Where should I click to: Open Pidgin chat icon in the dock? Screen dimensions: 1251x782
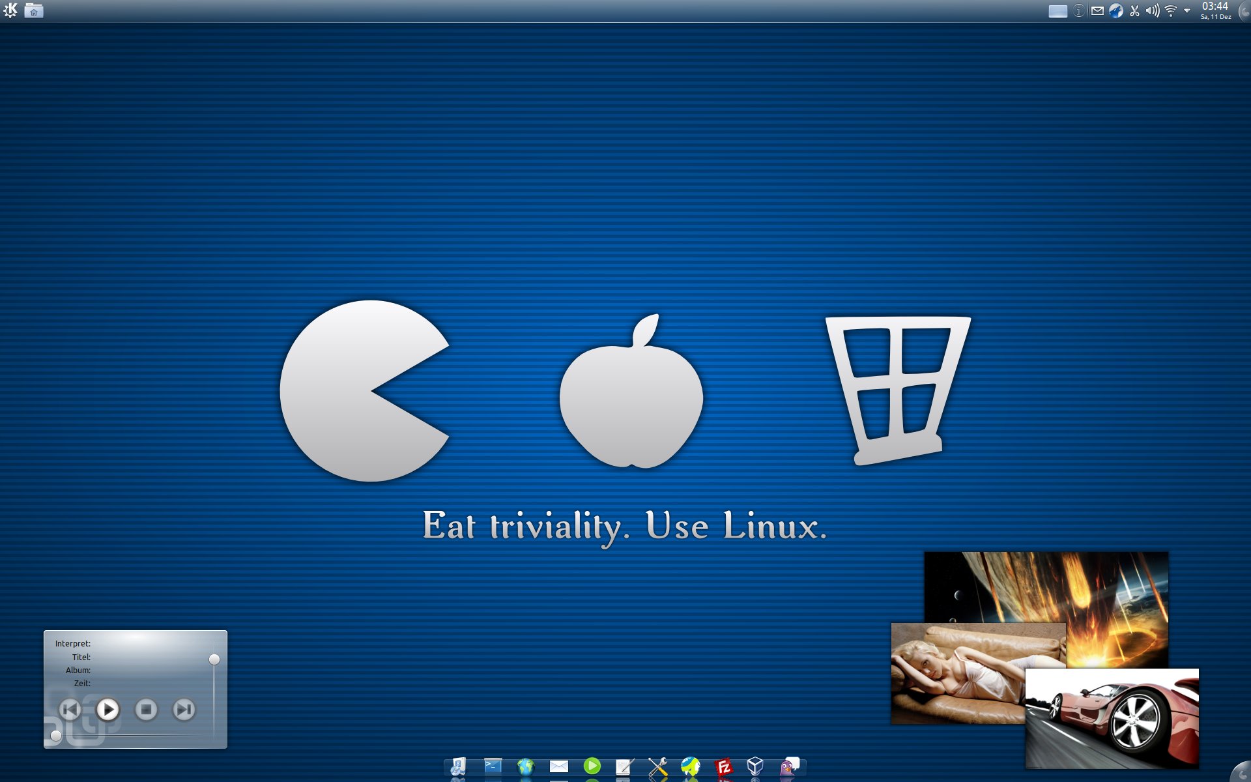pyautogui.click(x=790, y=766)
